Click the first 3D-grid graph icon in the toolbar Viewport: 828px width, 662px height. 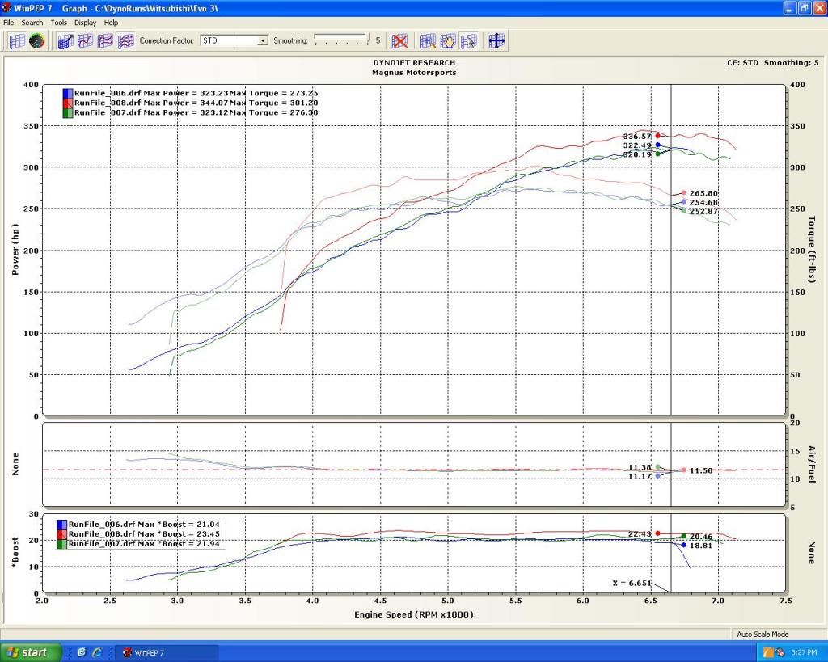click(65, 40)
